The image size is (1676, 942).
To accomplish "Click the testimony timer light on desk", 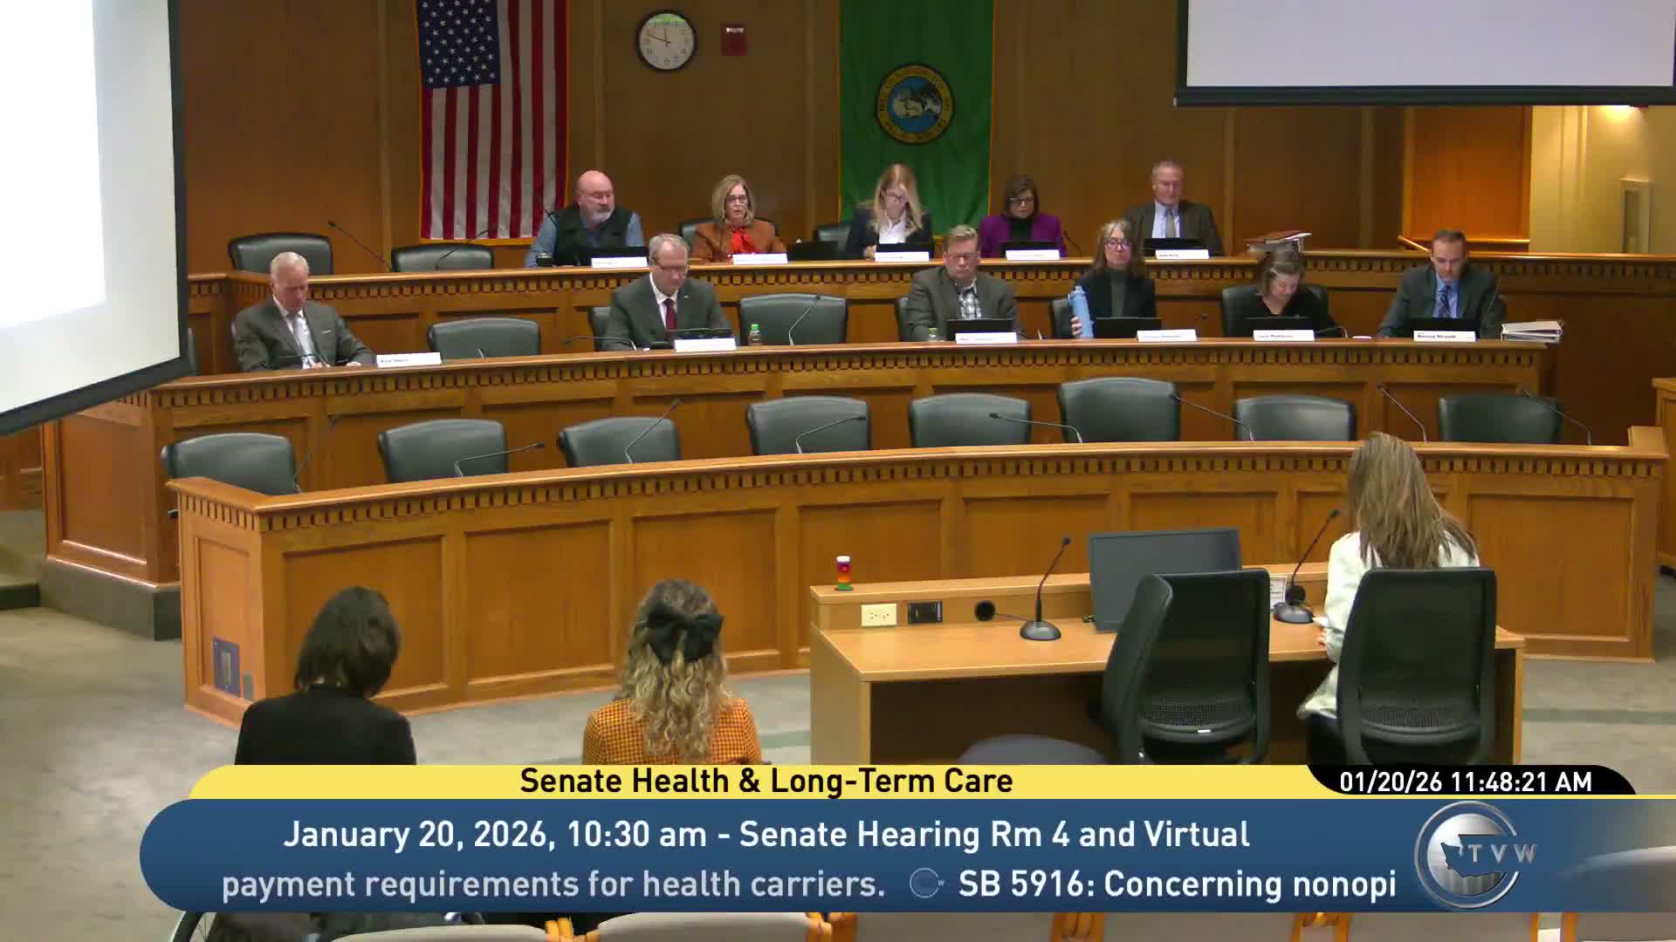I will (843, 573).
